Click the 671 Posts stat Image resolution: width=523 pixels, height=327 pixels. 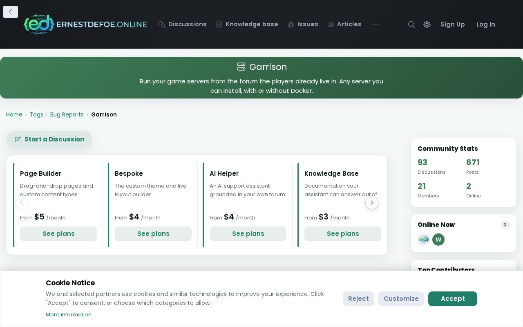click(x=473, y=166)
